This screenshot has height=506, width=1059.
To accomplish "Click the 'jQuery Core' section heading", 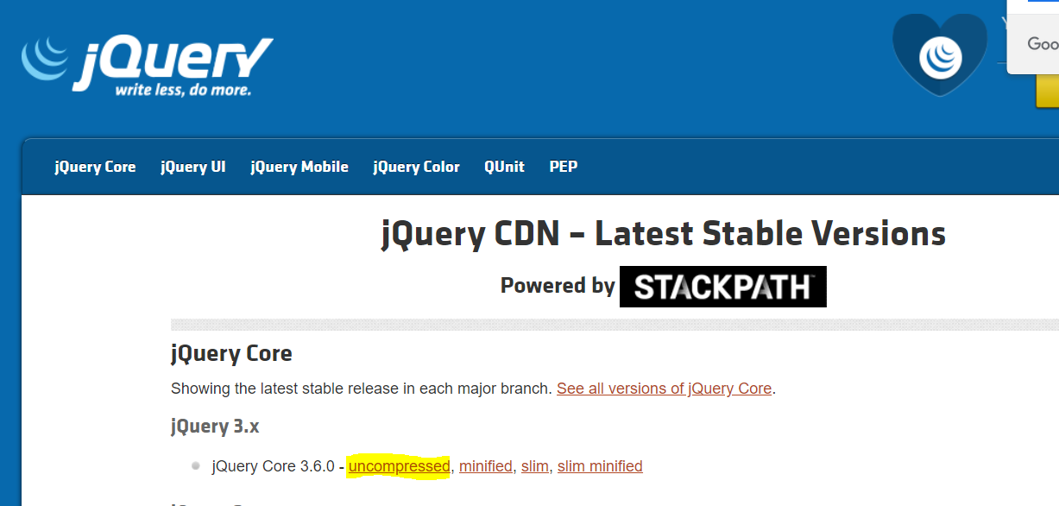I will [x=231, y=353].
